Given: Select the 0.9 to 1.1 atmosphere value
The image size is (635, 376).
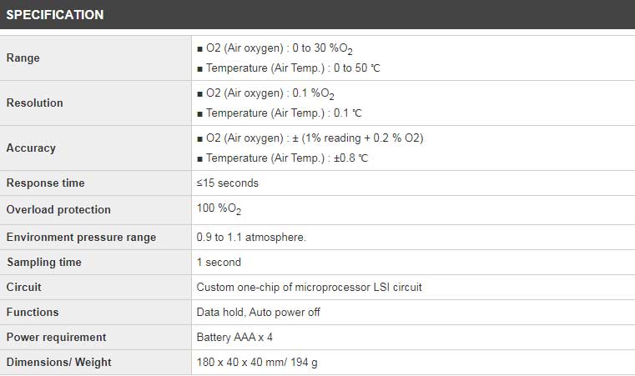Looking at the screenshot, I should click(x=251, y=238).
